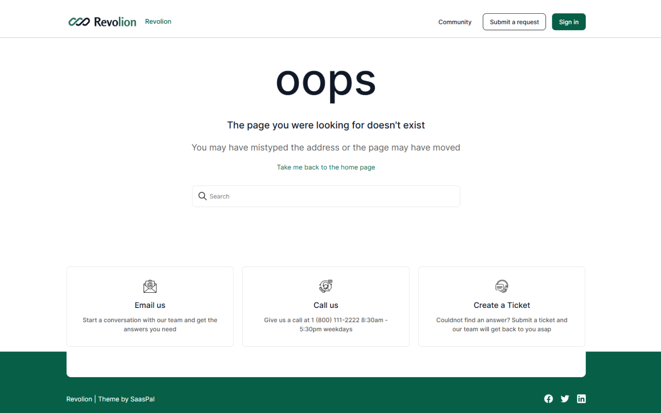Open the Twitter bird icon in footer
661x413 pixels.
point(565,399)
